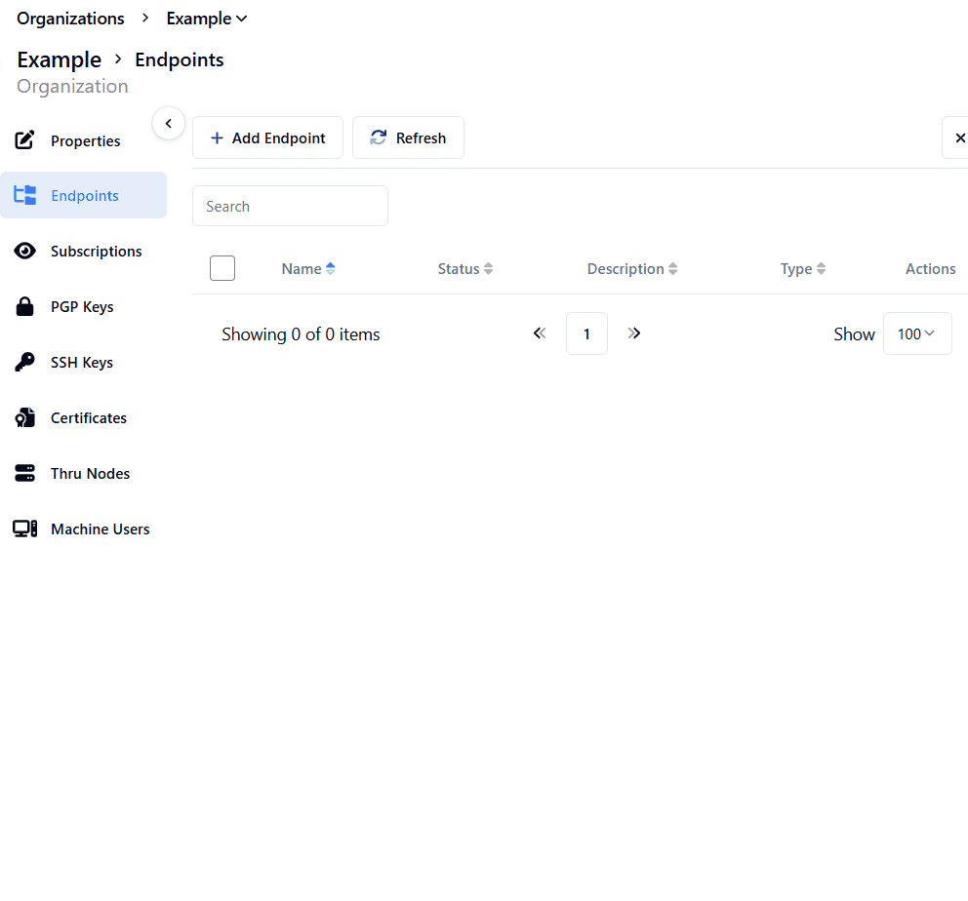The height and width of the screenshot is (901, 968).
Task: Click the Certificates icon in sidebar
Action: point(25,418)
